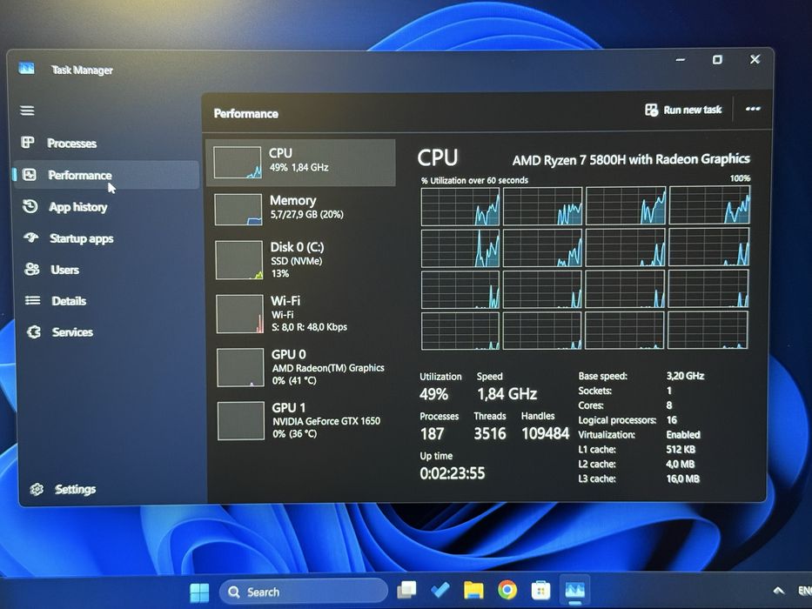Click the AMD Ryzen 7 5800H processor name
This screenshot has height=609, width=812.
631,159
